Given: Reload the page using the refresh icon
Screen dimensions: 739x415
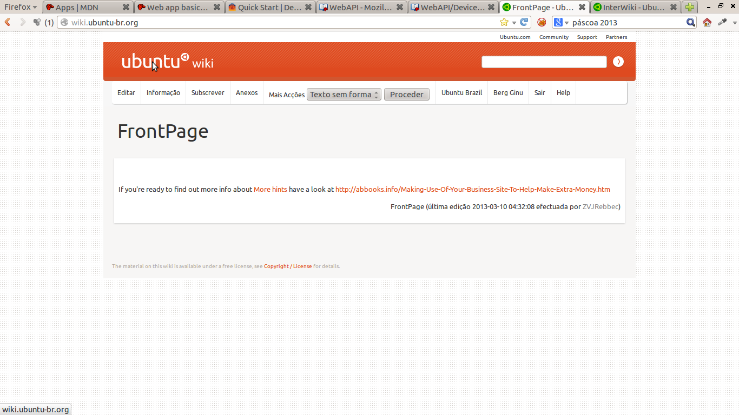Looking at the screenshot, I should click(x=524, y=22).
